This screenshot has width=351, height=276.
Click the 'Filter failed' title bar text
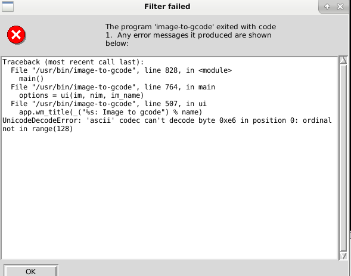[167, 7]
